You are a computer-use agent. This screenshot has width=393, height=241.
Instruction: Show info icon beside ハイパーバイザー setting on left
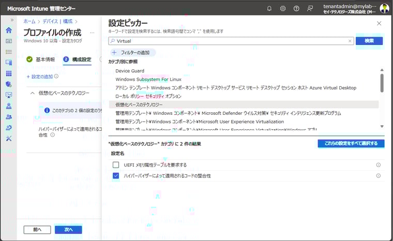pyautogui.click(x=52, y=135)
